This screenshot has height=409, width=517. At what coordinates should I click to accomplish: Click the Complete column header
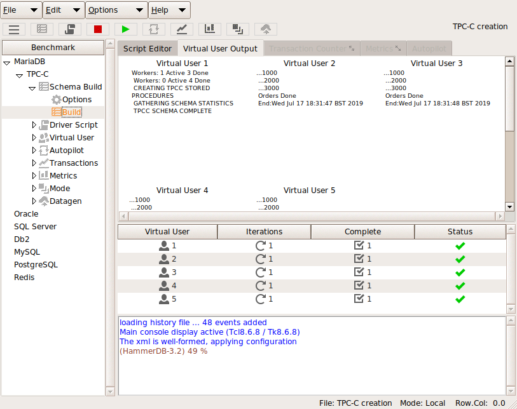(362, 232)
